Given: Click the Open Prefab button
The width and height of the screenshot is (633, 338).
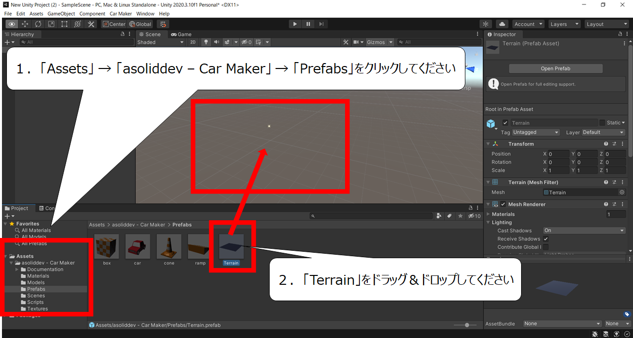Looking at the screenshot, I should click(556, 68).
